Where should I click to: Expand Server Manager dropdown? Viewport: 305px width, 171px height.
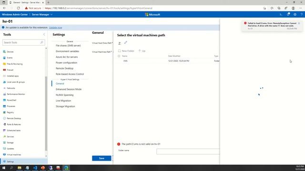point(42,15)
